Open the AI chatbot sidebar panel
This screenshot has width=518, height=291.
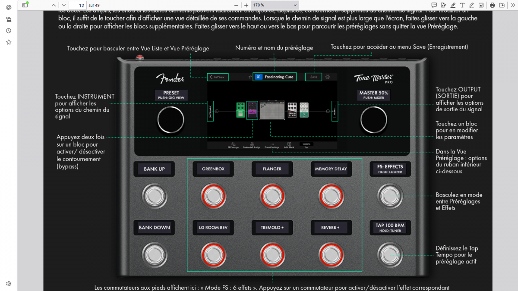coord(9,7)
